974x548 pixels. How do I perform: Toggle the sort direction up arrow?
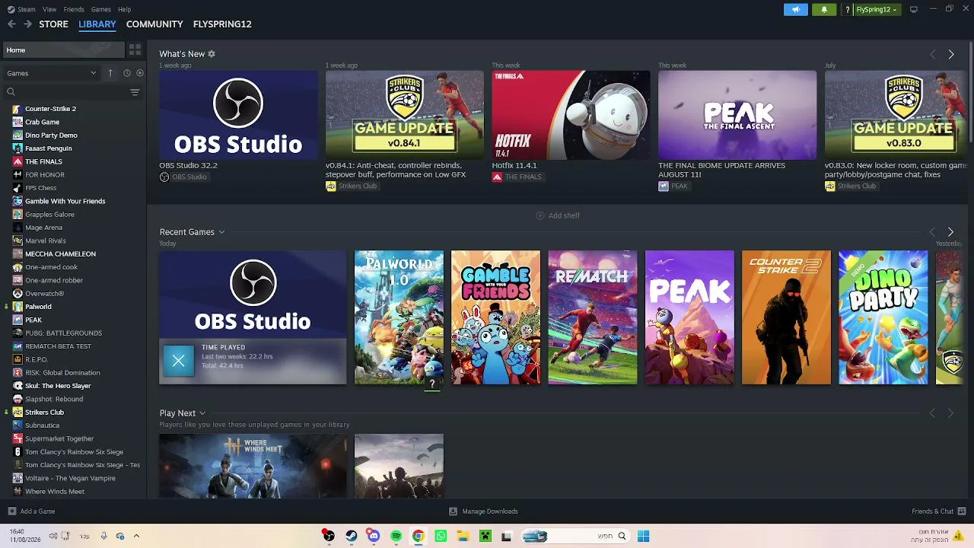coord(110,73)
